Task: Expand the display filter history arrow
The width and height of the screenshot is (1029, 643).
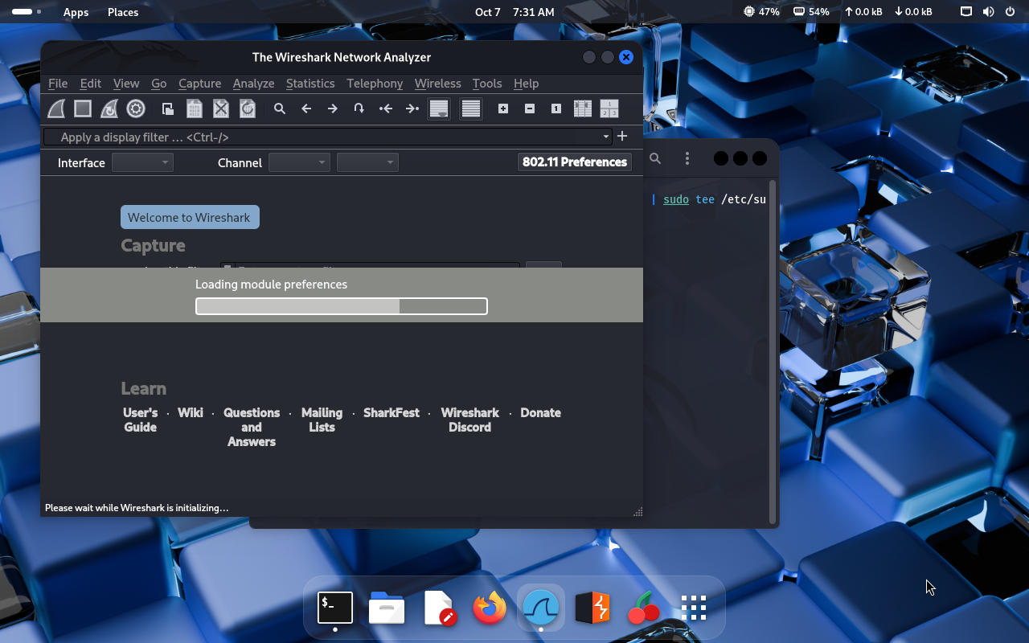Action: tap(605, 137)
